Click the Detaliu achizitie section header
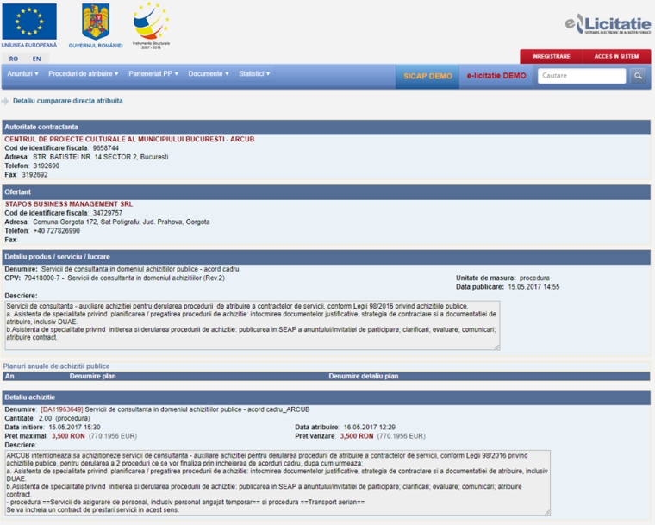 [327, 397]
